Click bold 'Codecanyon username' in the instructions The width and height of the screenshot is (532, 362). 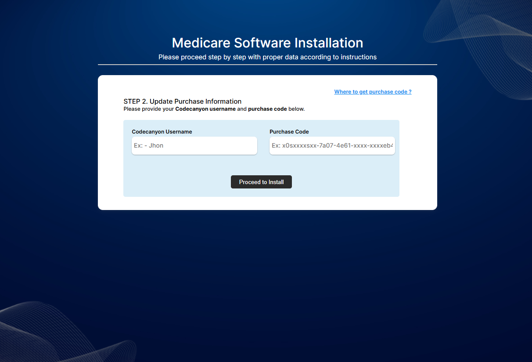point(205,109)
